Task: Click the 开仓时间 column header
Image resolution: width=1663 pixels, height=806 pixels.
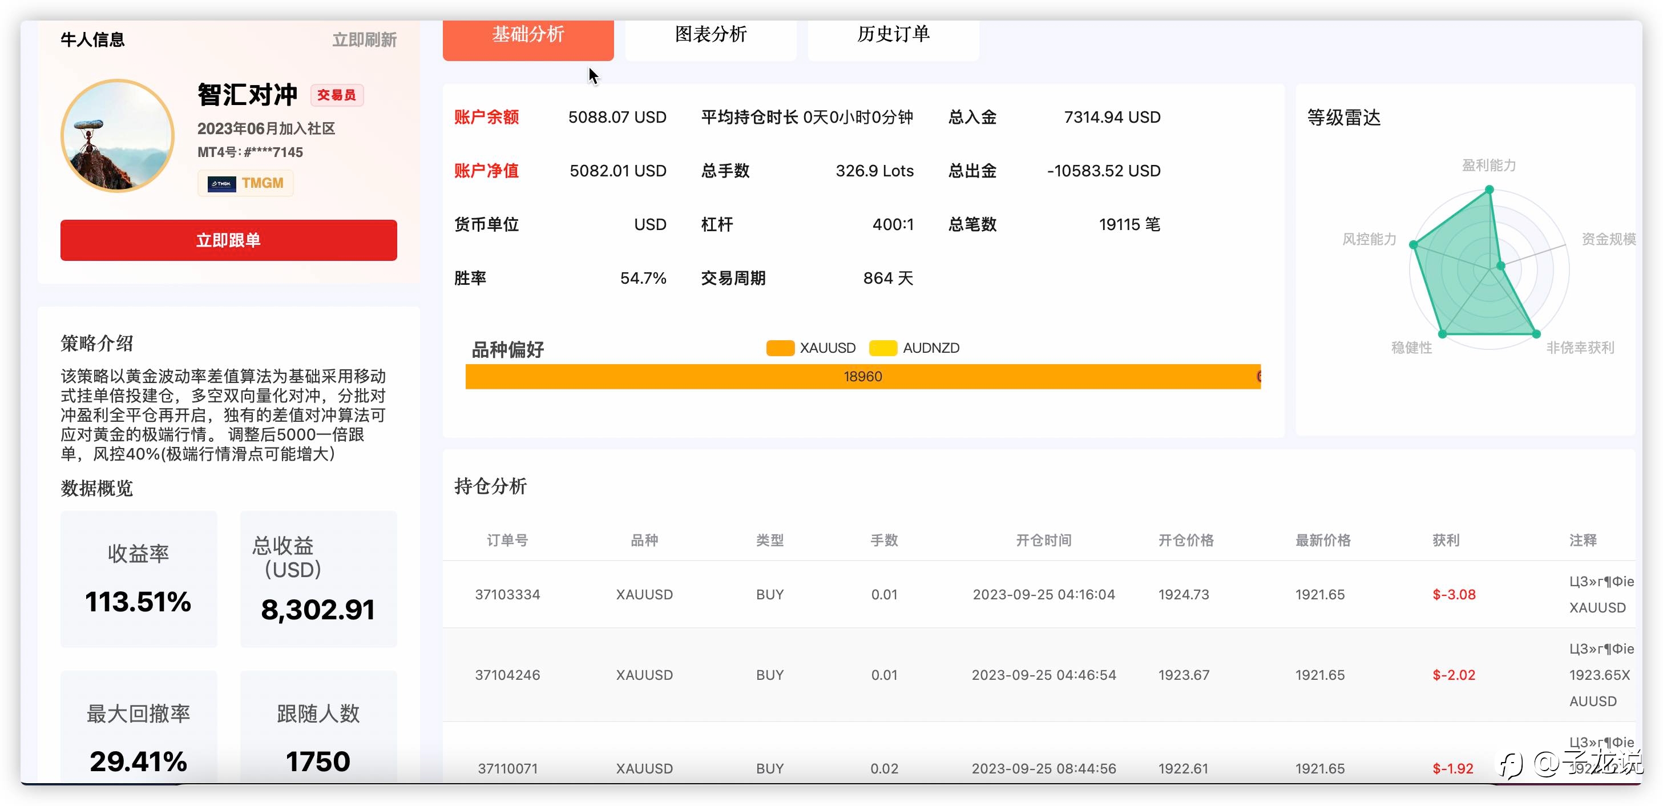Action: point(1043,540)
